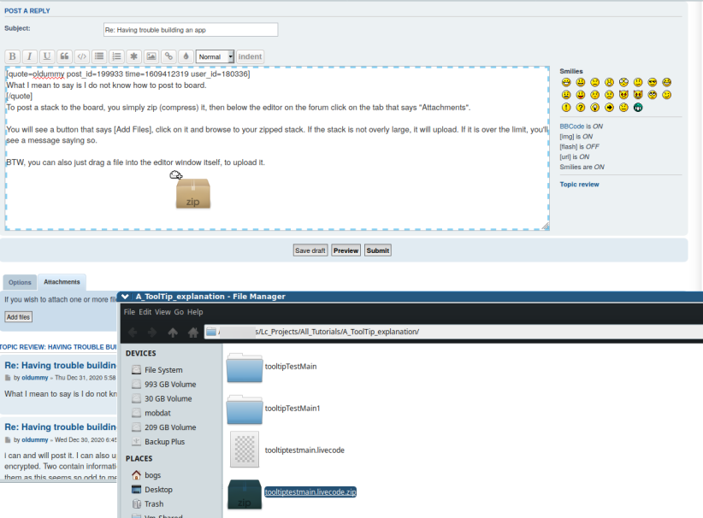Click the editor resize grip in the corner

[545, 227]
